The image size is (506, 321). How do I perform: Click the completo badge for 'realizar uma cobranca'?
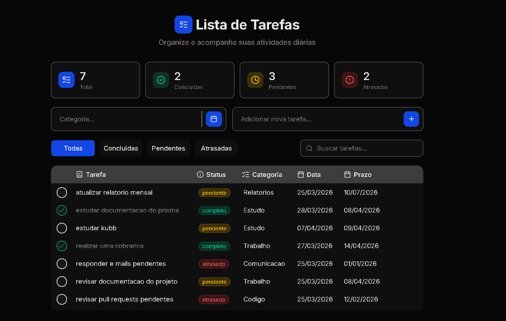pos(214,246)
